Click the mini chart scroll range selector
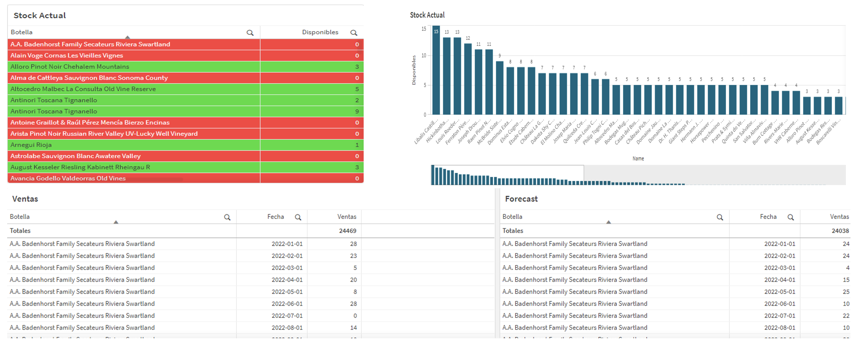This screenshot has width=857, height=351. click(507, 175)
